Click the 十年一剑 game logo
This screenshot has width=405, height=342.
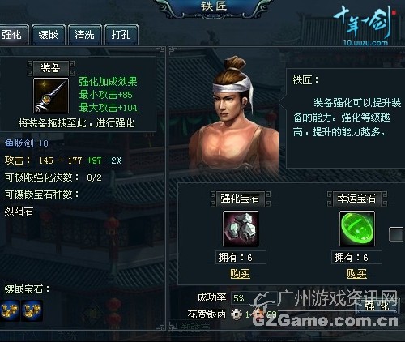pos(363,23)
